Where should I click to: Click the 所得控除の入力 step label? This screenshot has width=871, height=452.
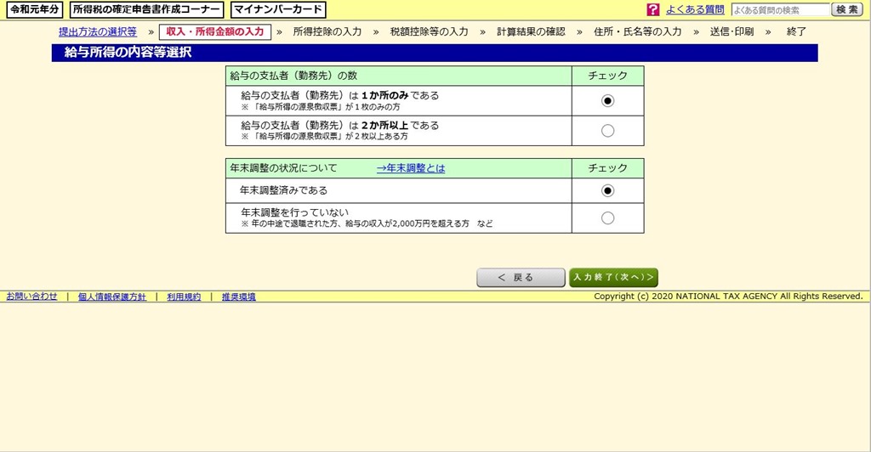click(x=327, y=32)
